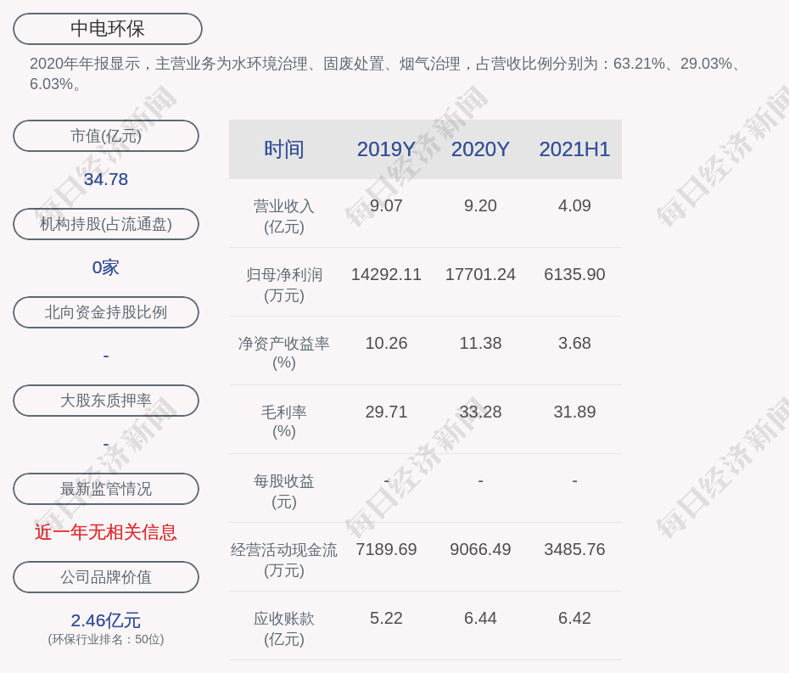The width and height of the screenshot is (789, 673).
Task: Click the 中电环保 company name pill
Action: (x=108, y=29)
